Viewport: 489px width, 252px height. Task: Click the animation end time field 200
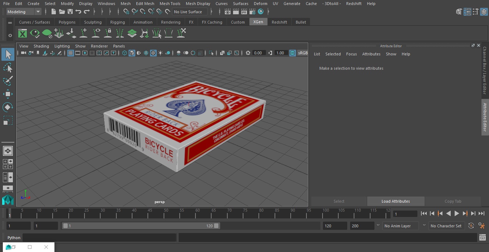click(362, 226)
